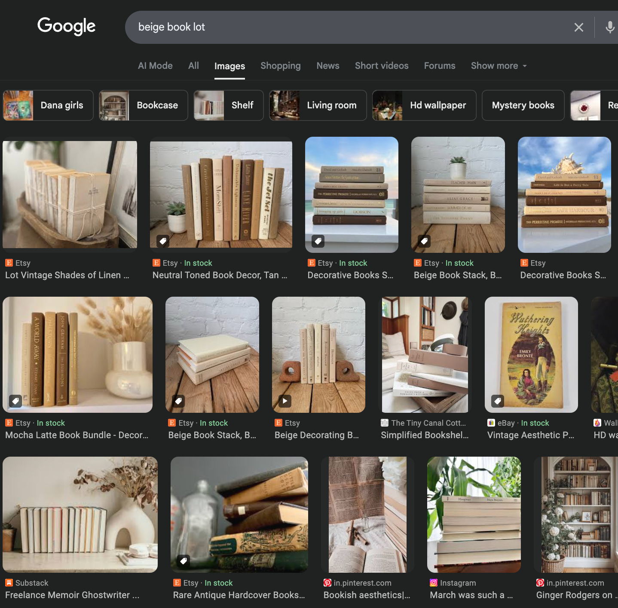The width and height of the screenshot is (618, 608).
Task: Click product tag icon on Rare Antique Hardcover image
Action: (184, 561)
